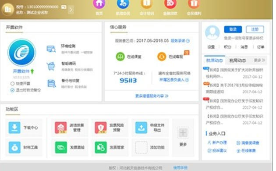Open 消息 under the avatar

[244, 47]
